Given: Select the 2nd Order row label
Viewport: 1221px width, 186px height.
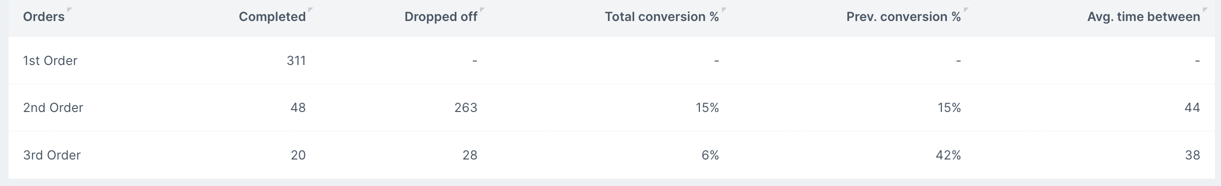Looking at the screenshot, I should (x=53, y=107).
